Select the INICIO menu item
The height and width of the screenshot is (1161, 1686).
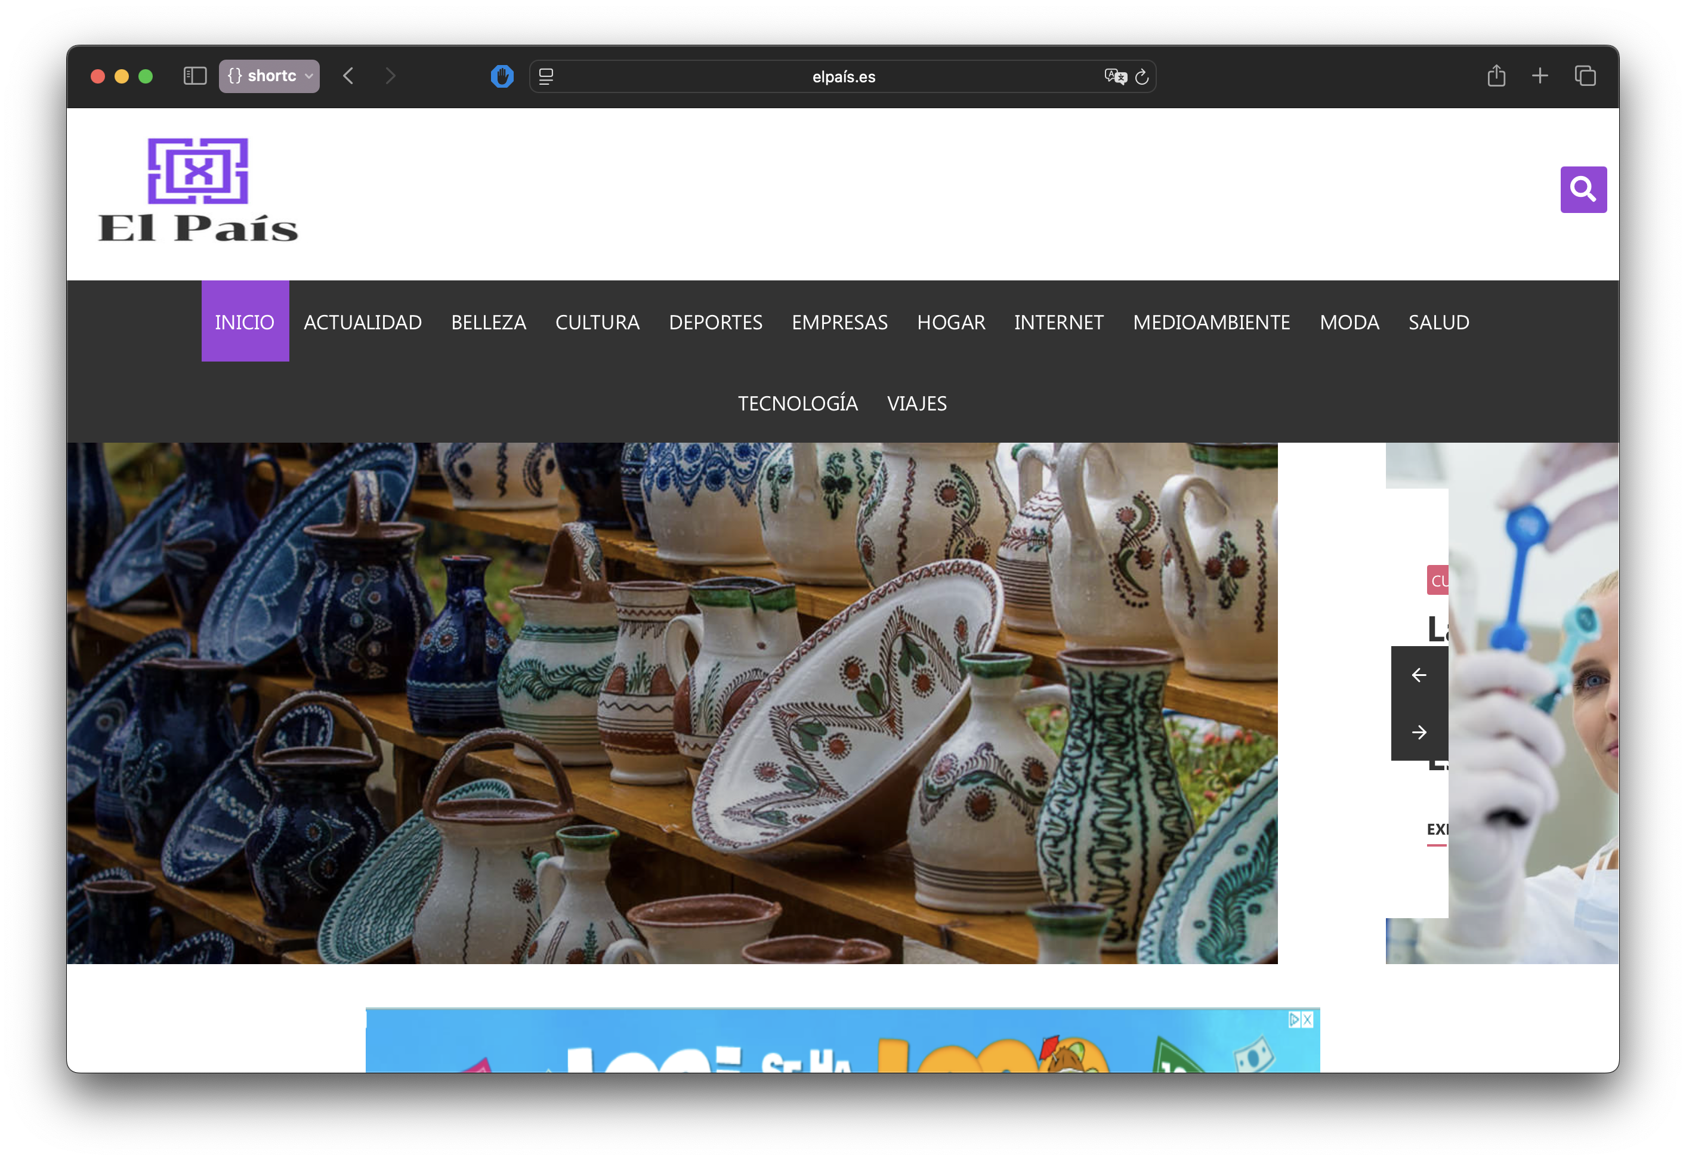click(245, 322)
